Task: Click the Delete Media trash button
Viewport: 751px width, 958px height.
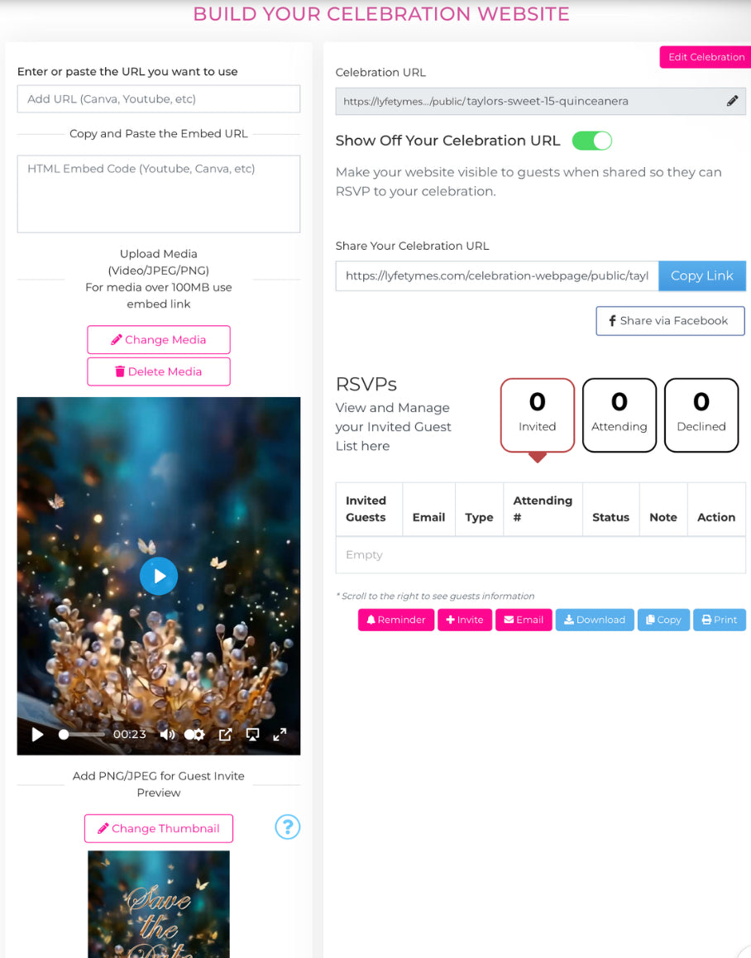Action: pyautogui.click(x=159, y=371)
